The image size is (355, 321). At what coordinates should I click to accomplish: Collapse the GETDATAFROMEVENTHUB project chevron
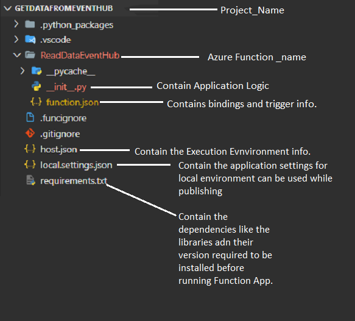tap(8, 9)
